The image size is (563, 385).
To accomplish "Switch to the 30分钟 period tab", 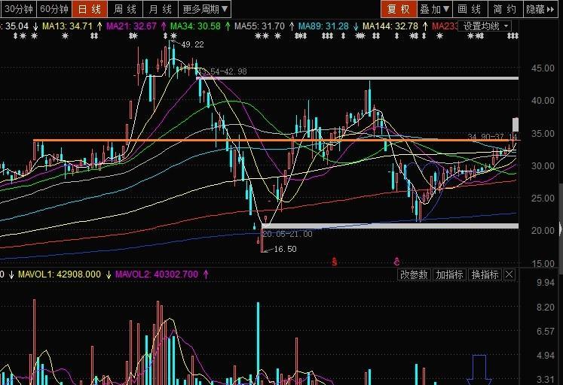I will pos(18,9).
